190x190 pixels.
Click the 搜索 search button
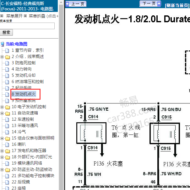[x=6, y=33]
